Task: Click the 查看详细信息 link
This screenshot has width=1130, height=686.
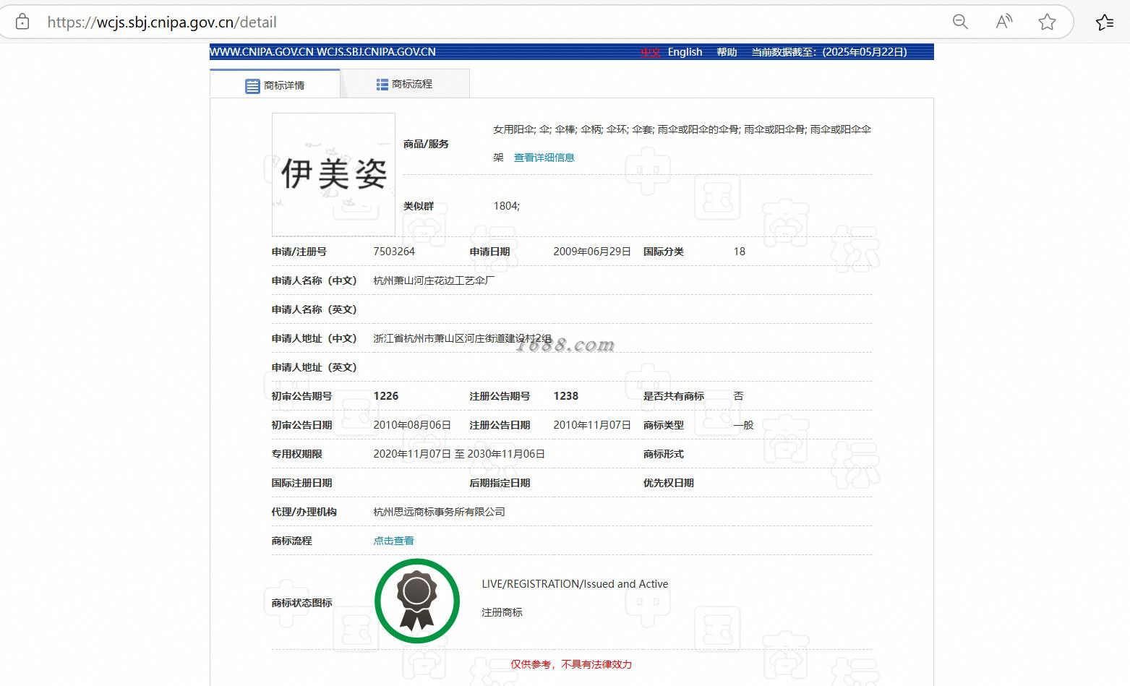Action: 544,158
